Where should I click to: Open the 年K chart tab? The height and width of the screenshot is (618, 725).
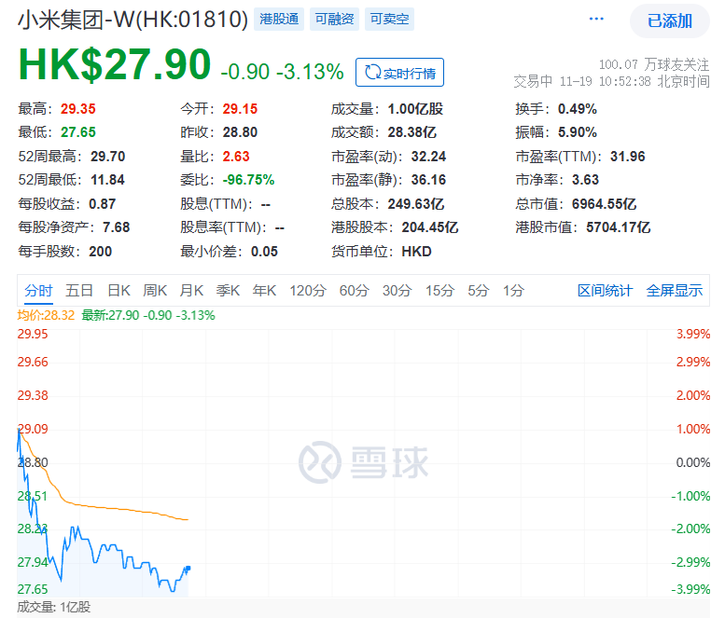[x=265, y=291]
